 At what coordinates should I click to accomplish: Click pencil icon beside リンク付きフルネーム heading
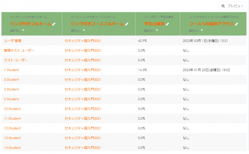54,24
